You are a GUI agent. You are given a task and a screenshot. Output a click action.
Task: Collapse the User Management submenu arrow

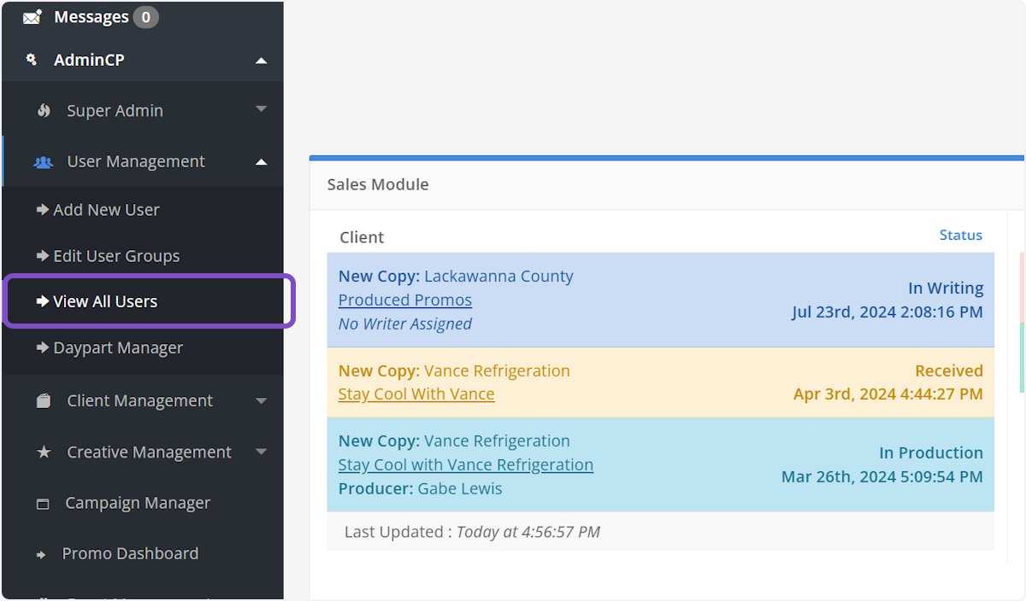coord(262,162)
